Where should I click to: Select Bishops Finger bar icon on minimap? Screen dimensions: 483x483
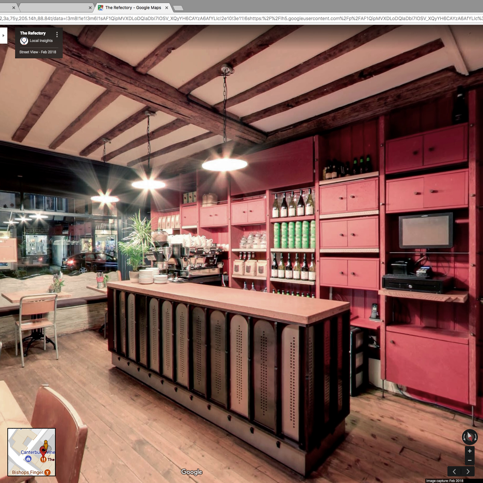(48, 472)
